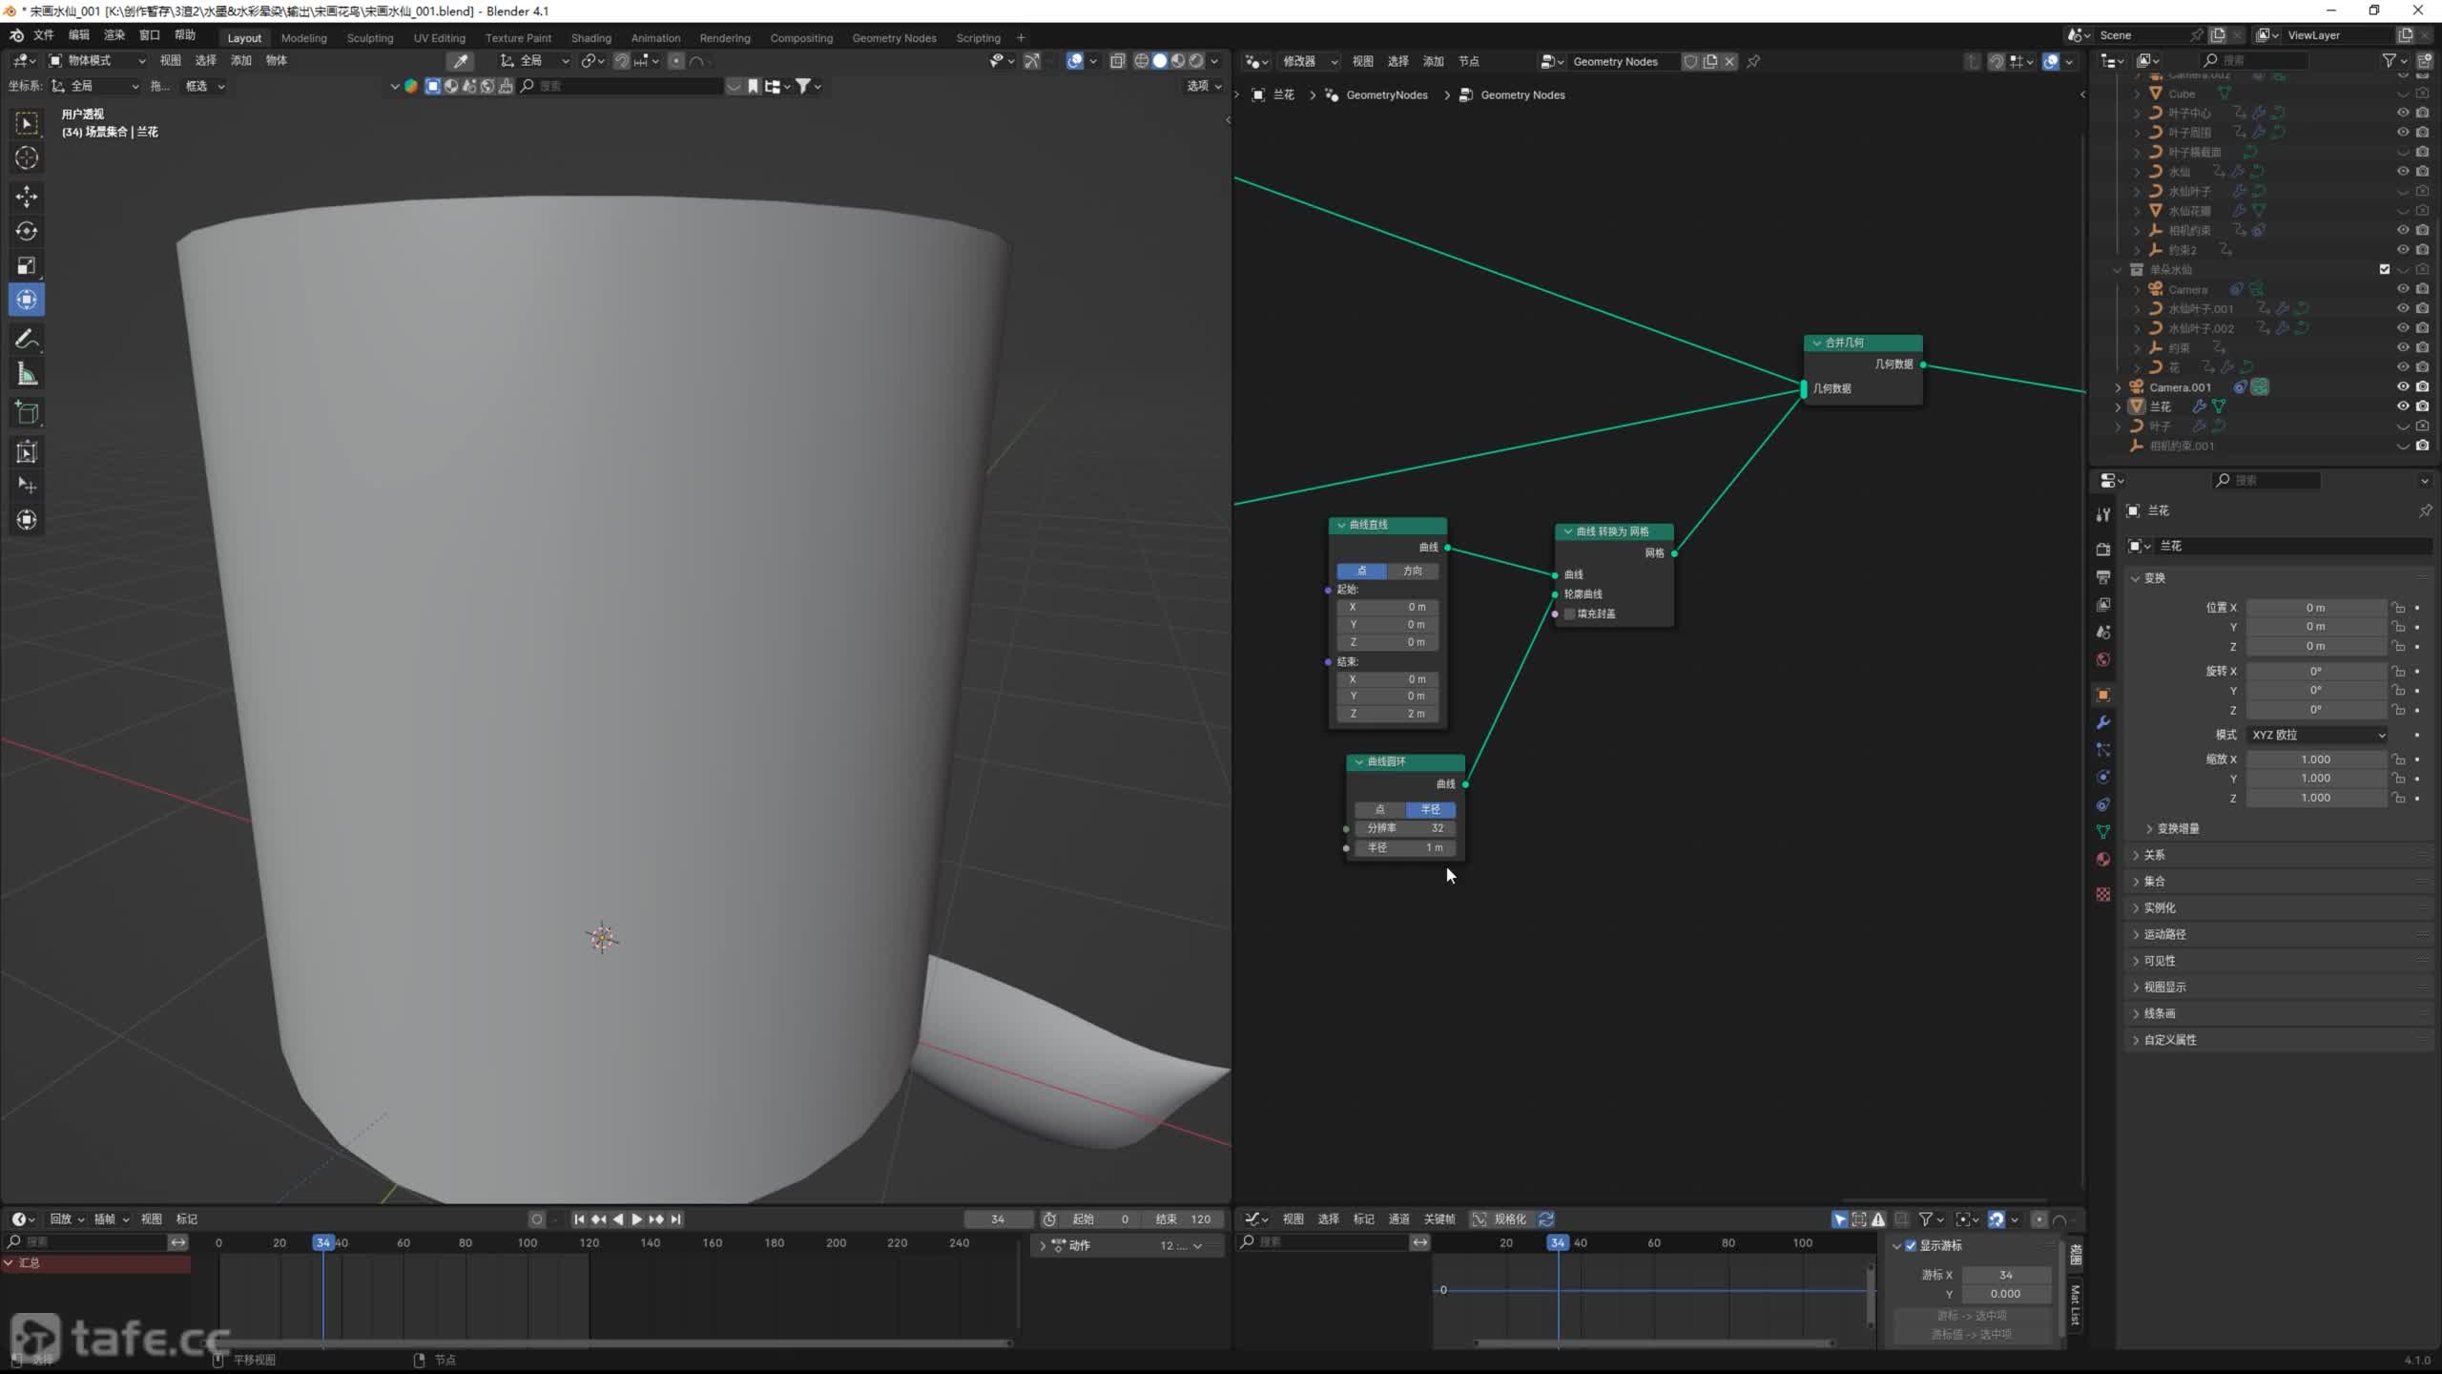Select the 3D Cursor tool

point(27,157)
